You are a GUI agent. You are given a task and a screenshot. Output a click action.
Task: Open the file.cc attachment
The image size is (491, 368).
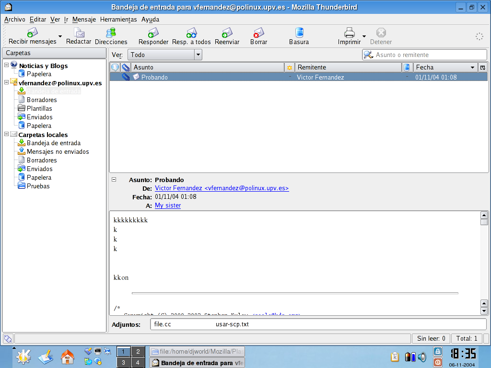coord(163,324)
